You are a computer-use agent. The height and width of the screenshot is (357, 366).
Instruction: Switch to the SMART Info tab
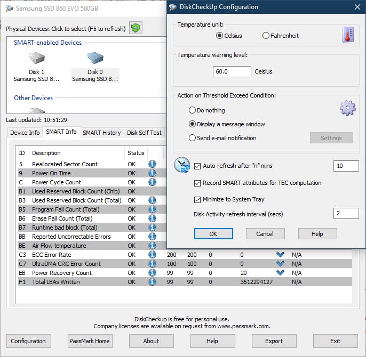pos(61,132)
